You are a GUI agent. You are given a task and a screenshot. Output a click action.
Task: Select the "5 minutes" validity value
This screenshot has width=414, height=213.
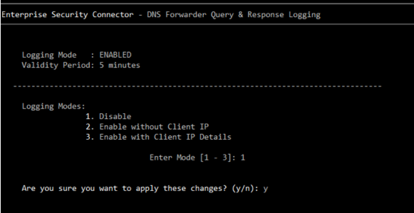coord(120,66)
